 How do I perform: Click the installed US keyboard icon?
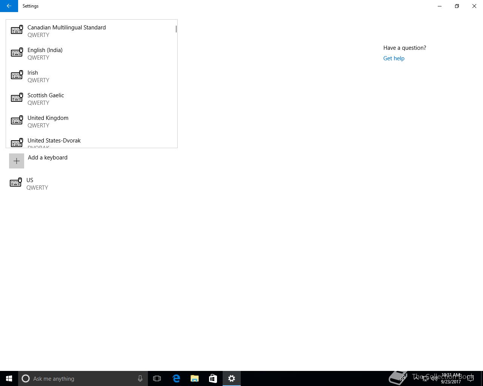tap(15, 182)
